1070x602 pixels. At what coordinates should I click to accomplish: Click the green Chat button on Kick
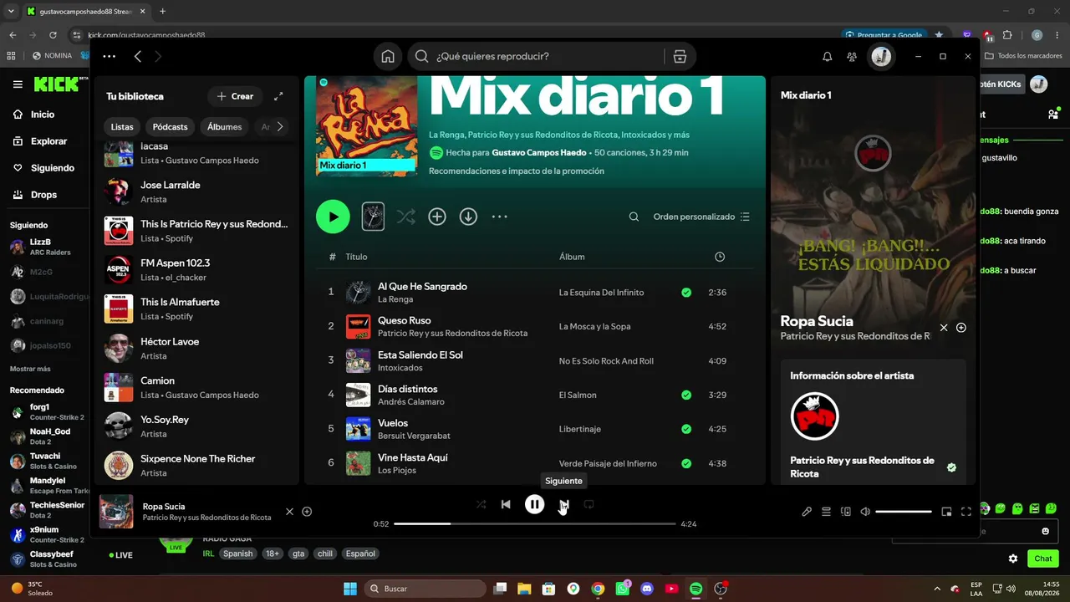1043,559
